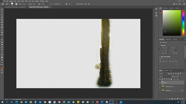Click the hue slider strip
Screen dimensions: 186x104
[183, 23]
